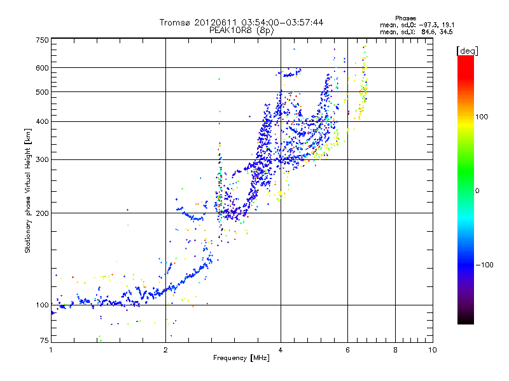Click the y-axis label "500"
509x381 pixels.
coord(42,92)
